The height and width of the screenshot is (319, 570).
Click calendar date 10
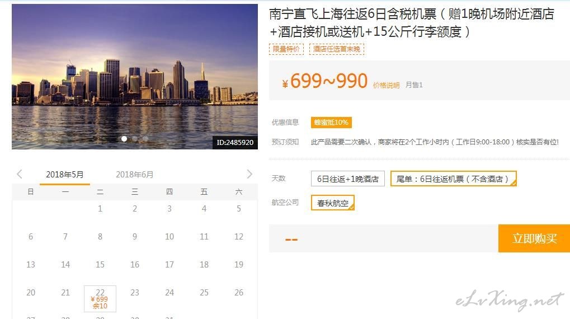point(169,236)
